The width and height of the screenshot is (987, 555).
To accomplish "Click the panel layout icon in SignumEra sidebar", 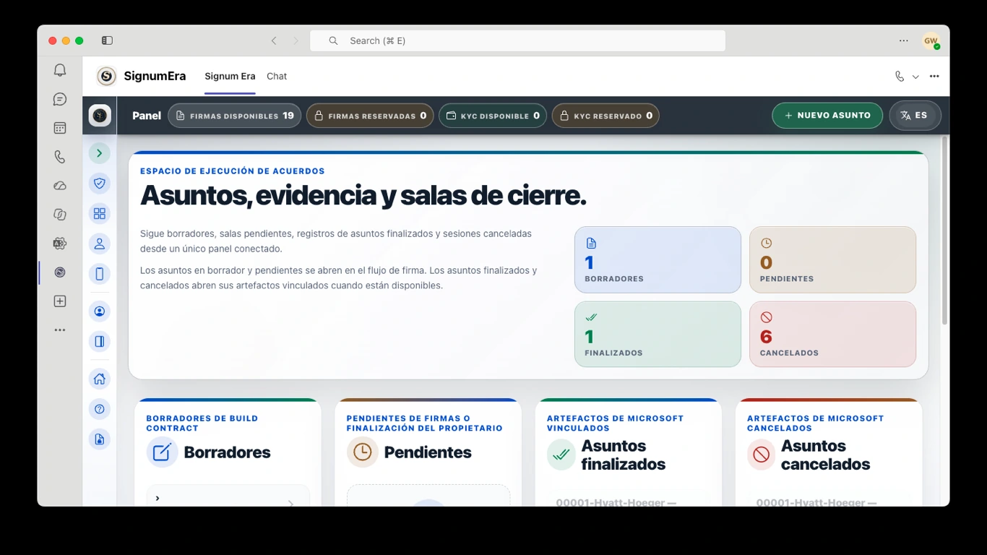I will 100,342.
